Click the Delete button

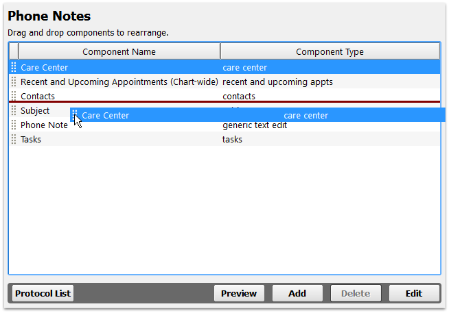356,293
